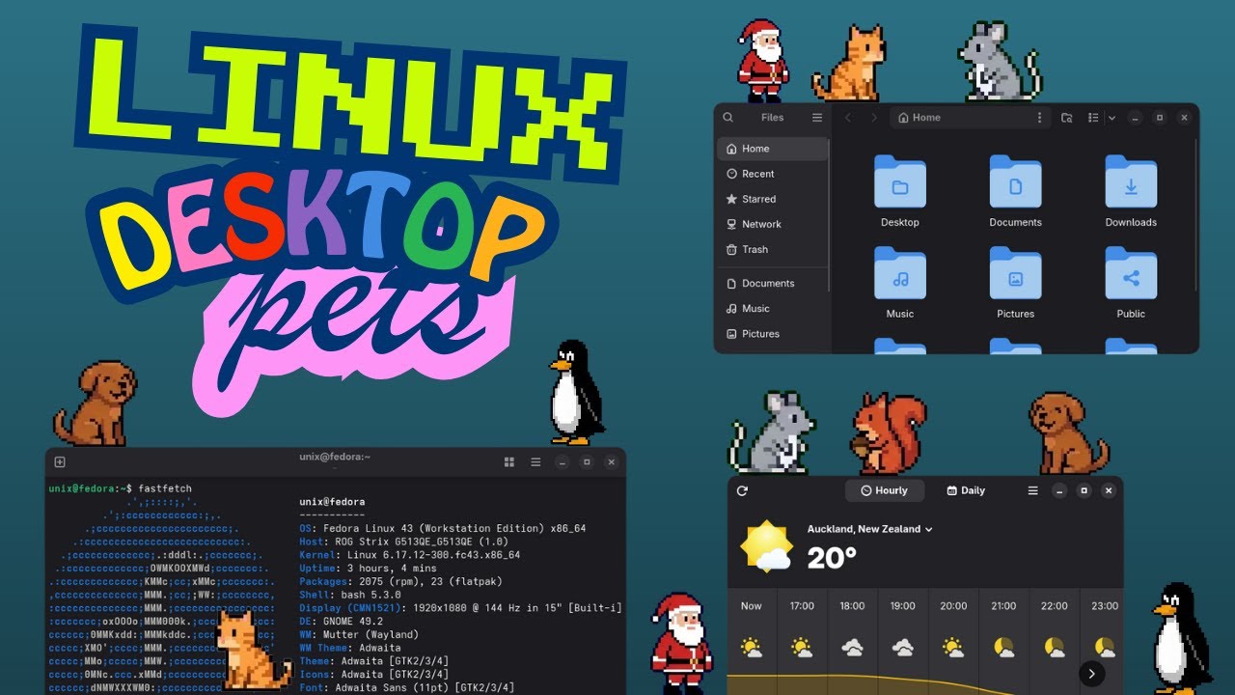Open the Home path bar options menu
Screen dimensions: 1235x695
point(1039,118)
